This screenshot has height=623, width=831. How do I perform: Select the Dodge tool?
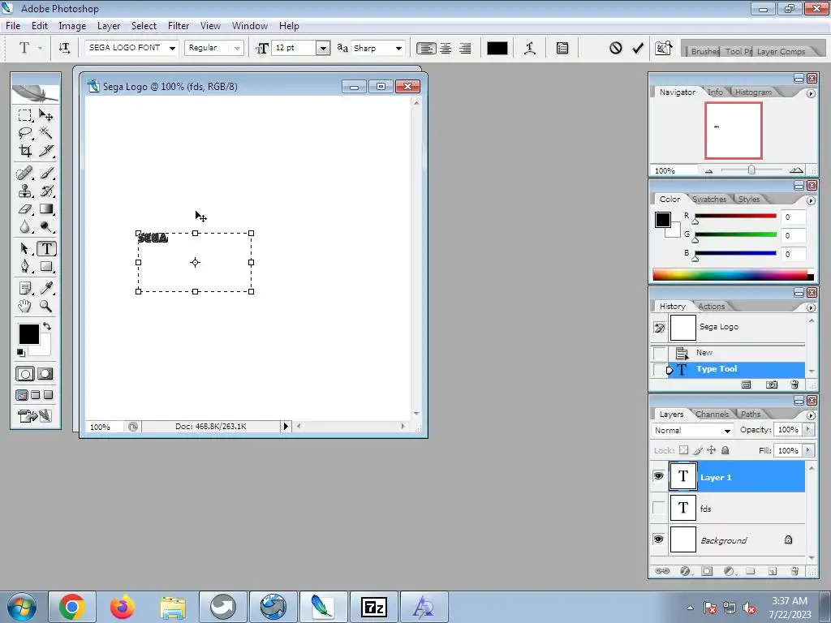pyautogui.click(x=46, y=227)
